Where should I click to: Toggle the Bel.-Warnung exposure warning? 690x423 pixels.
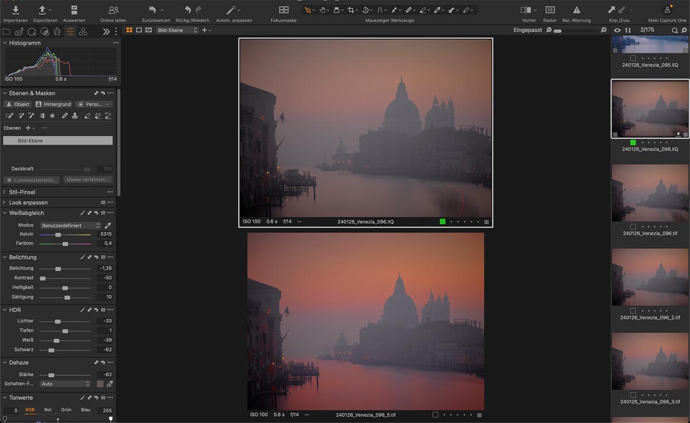pos(577,10)
